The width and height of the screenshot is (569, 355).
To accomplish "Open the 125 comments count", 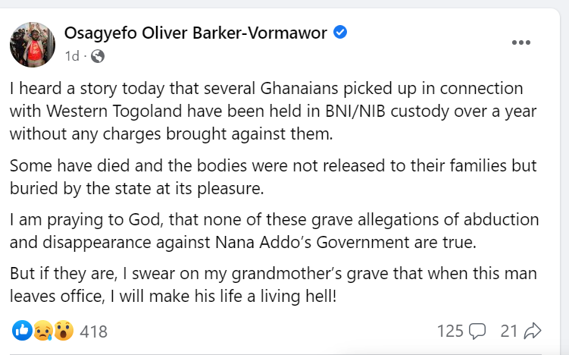I will pyautogui.click(x=450, y=331).
